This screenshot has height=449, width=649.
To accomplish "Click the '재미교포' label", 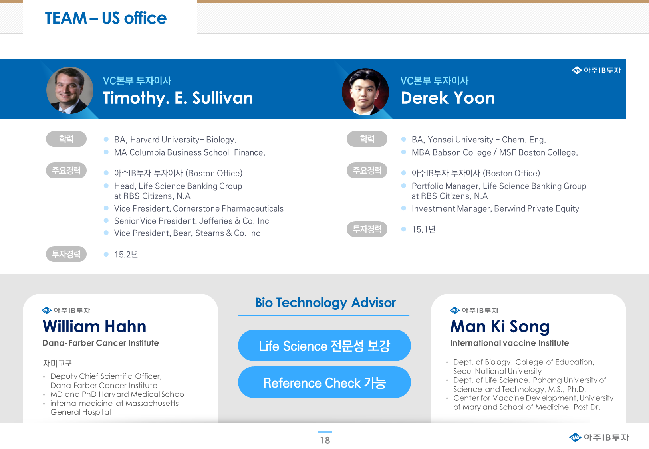I will [58, 363].
